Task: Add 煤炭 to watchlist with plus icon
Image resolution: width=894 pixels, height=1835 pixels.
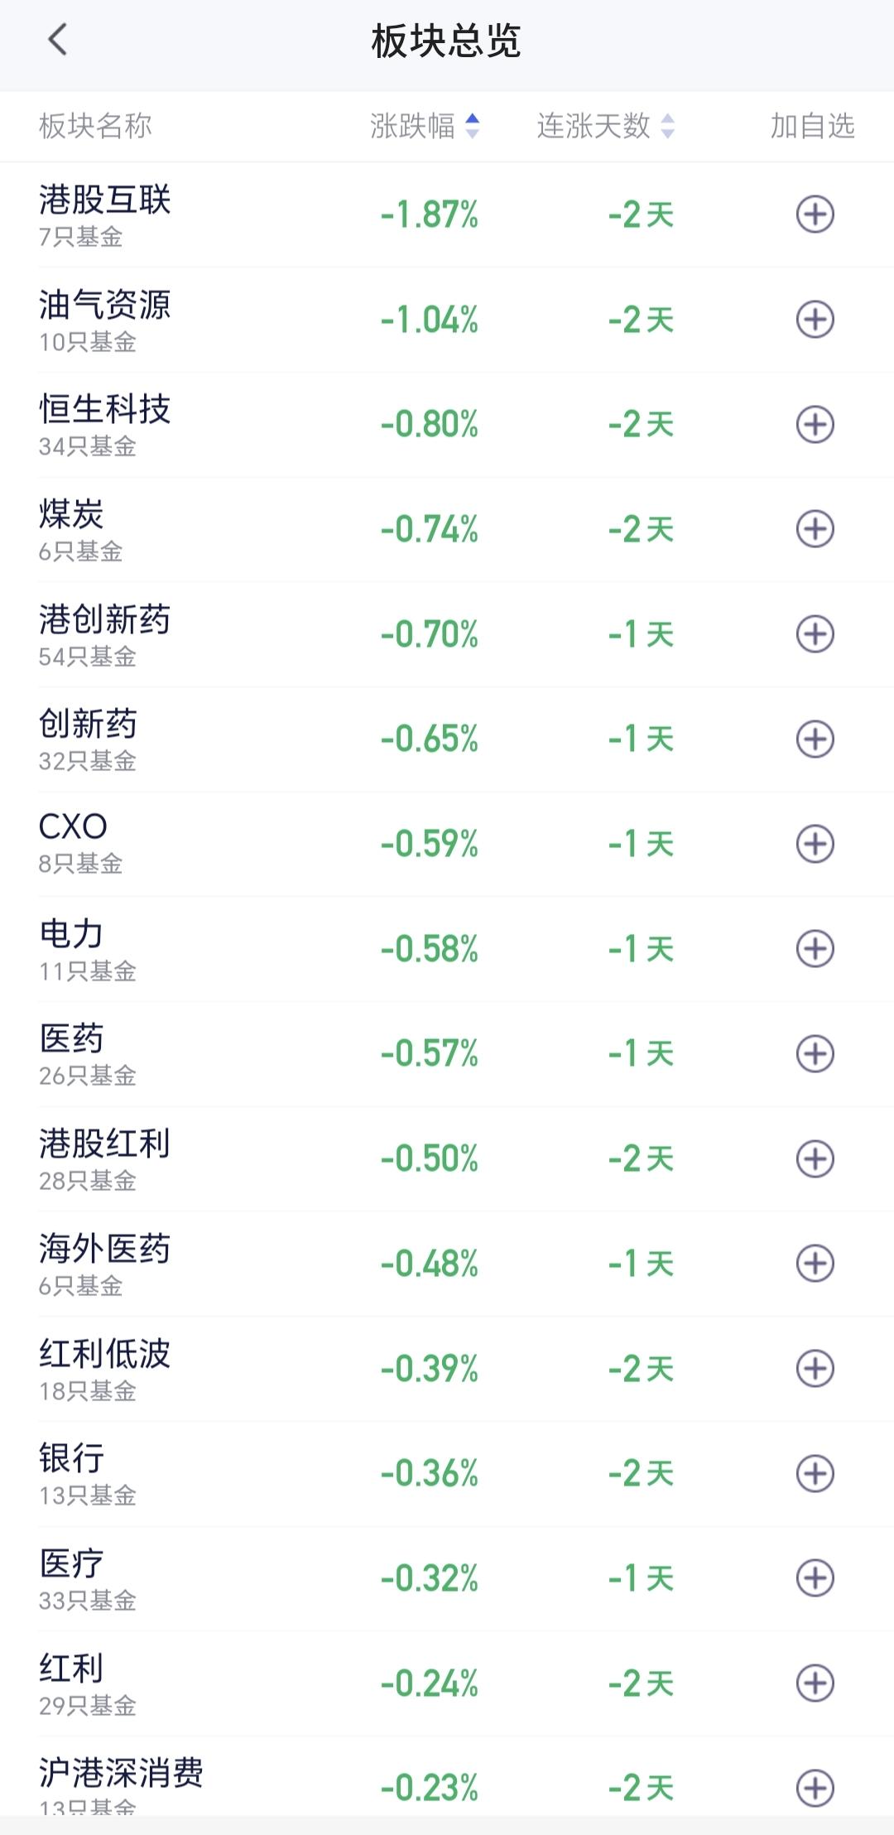Action: coord(815,529)
